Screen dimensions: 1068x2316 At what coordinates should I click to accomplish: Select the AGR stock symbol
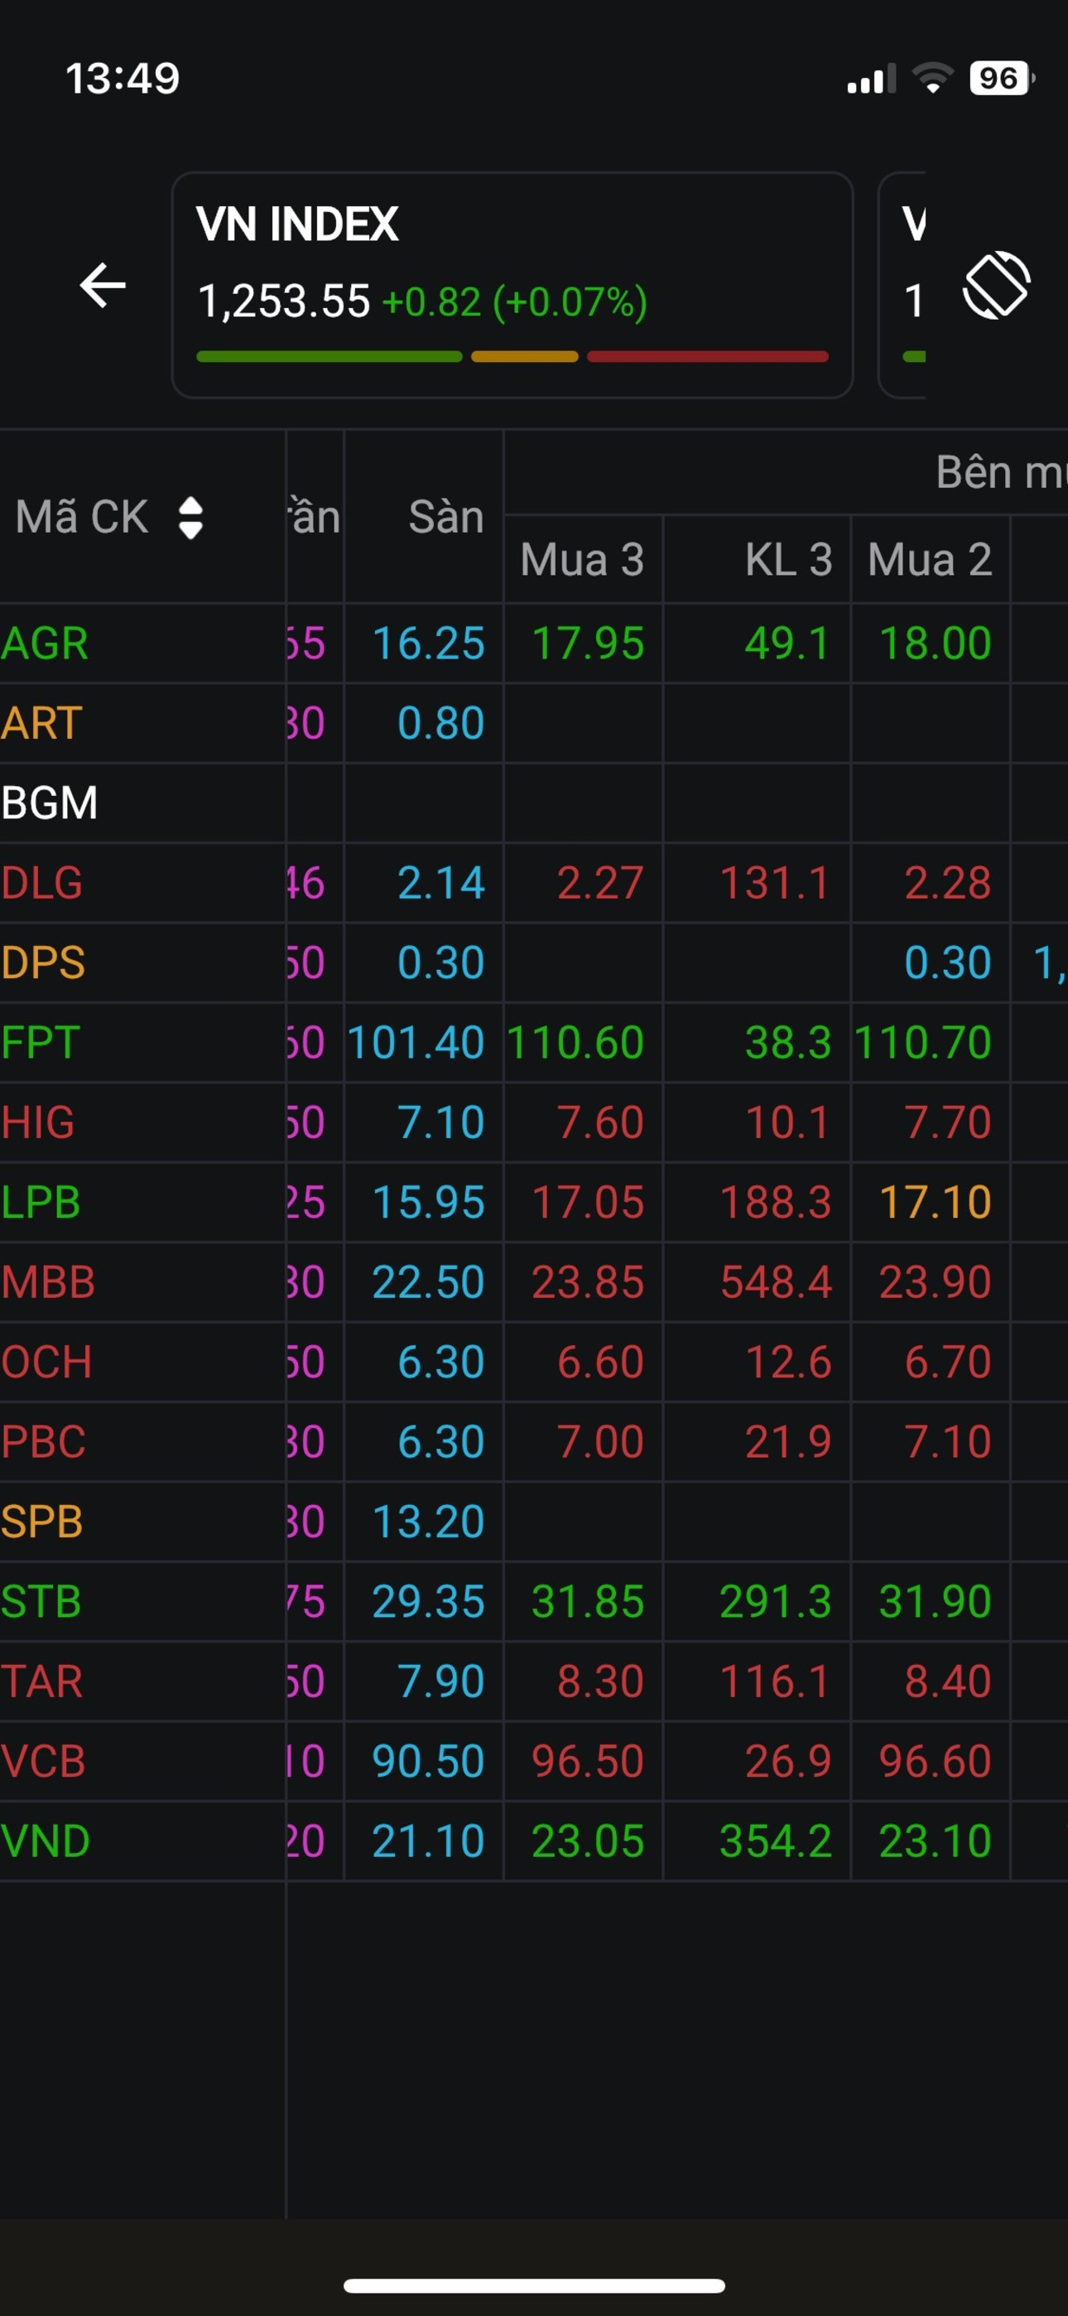[x=45, y=644]
